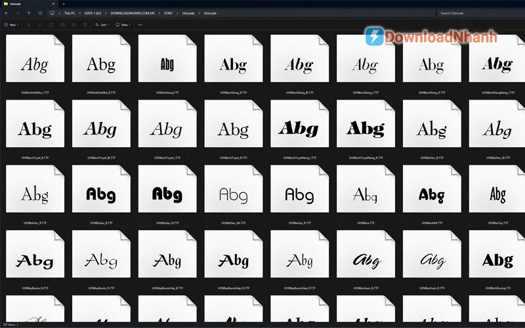The image size is (525, 328).
Task: Click the Paste icon in toolbar
Action: point(51,25)
